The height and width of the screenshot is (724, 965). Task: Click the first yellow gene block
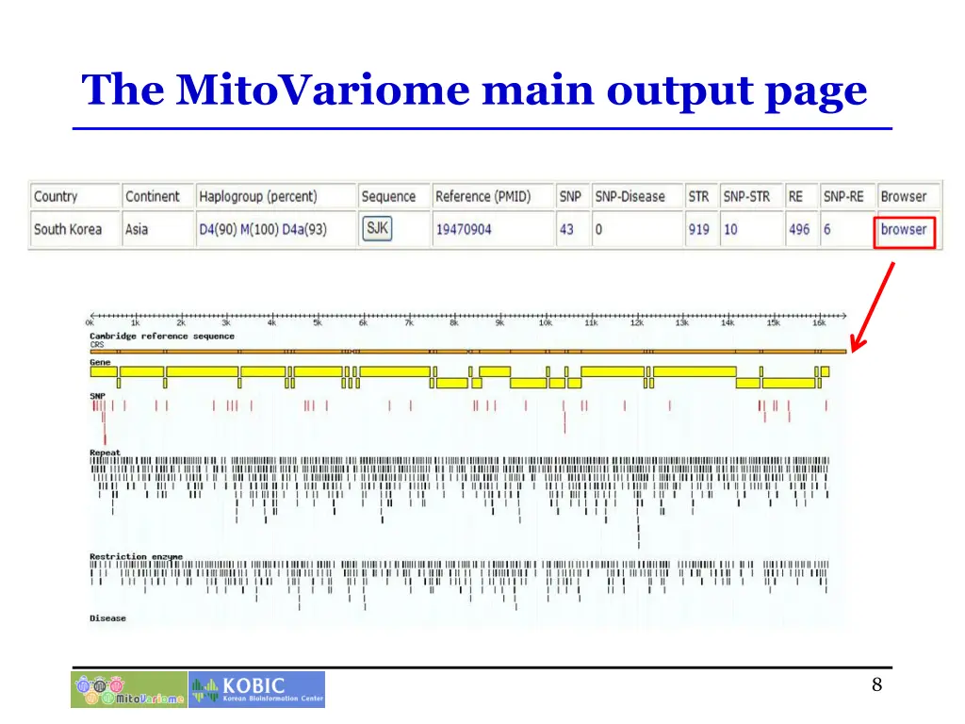(104, 371)
